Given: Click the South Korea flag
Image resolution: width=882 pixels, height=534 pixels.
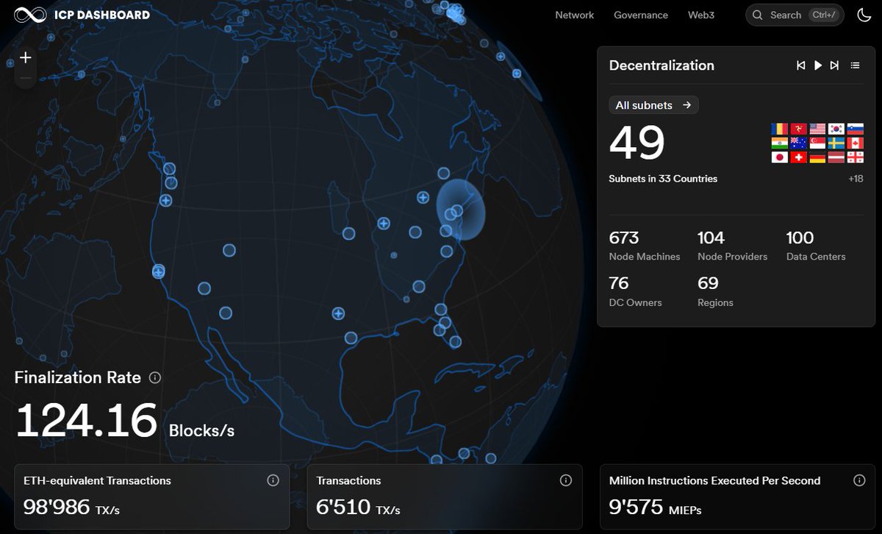Looking at the screenshot, I should point(836,129).
